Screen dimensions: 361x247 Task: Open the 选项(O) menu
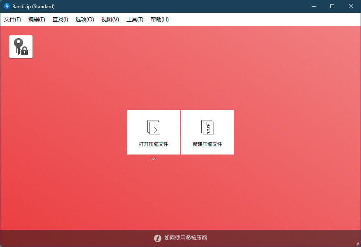pos(85,19)
